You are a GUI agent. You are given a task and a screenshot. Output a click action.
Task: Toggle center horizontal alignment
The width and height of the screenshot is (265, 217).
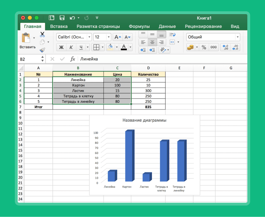tap(152, 42)
